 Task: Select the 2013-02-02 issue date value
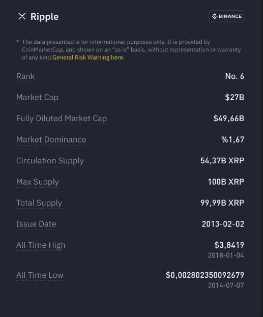(x=223, y=224)
